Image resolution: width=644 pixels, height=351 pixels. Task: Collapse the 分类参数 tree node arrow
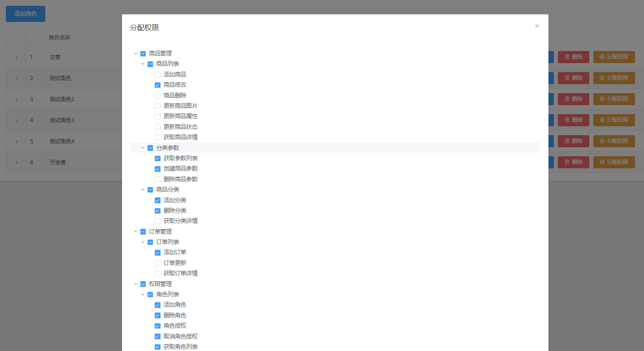pos(143,148)
